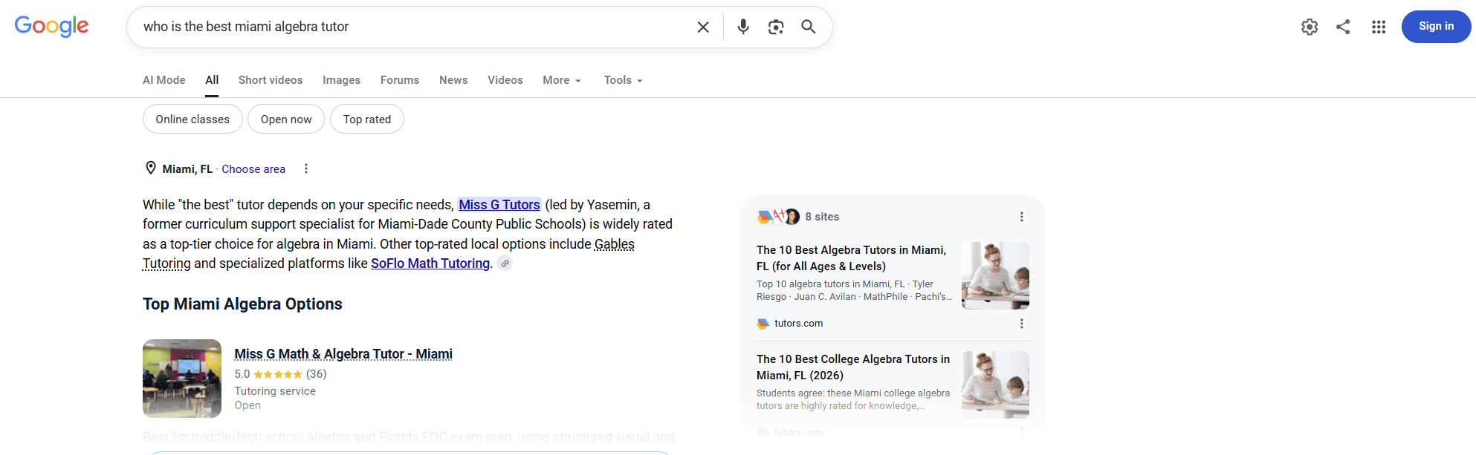
Task: Open three-dot menu beside tutors.com source
Action: [1022, 324]
